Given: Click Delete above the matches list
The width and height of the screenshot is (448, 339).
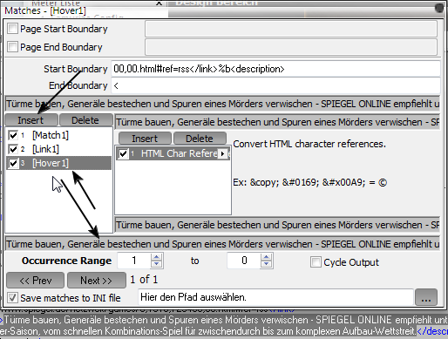Looking at the screenshot, I should coord(85,120).
